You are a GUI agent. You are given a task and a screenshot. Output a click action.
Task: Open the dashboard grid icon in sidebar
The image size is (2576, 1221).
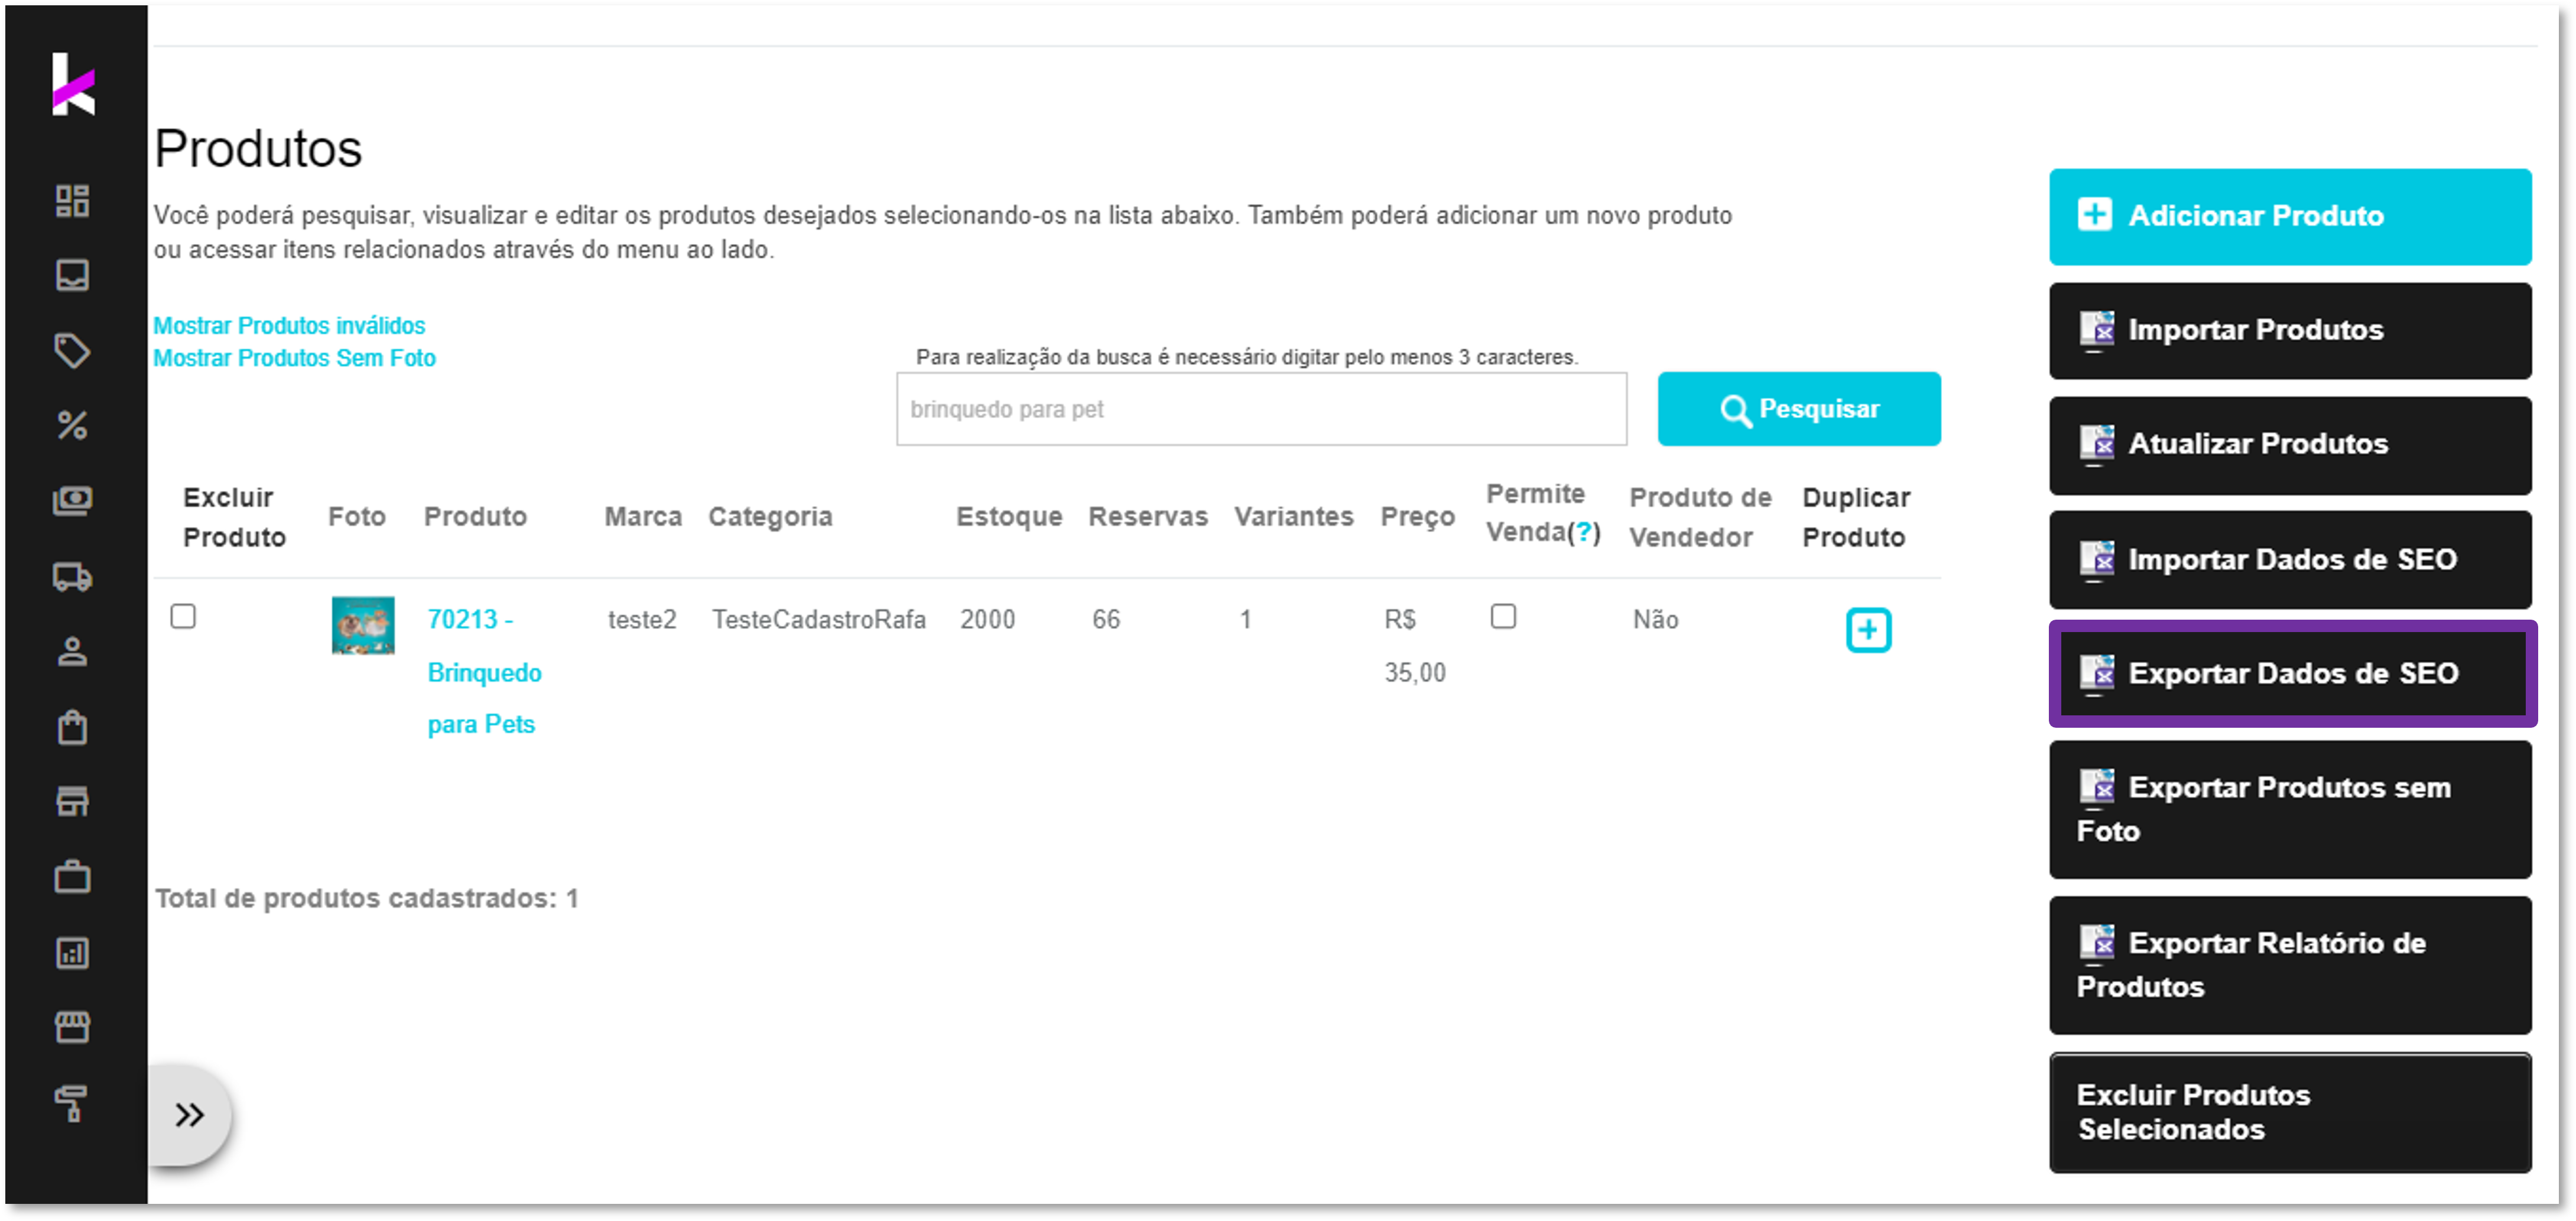[72, 201]
